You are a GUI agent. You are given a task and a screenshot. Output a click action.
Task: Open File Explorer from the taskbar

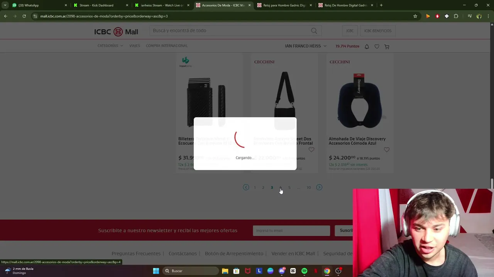click(225, 271)
